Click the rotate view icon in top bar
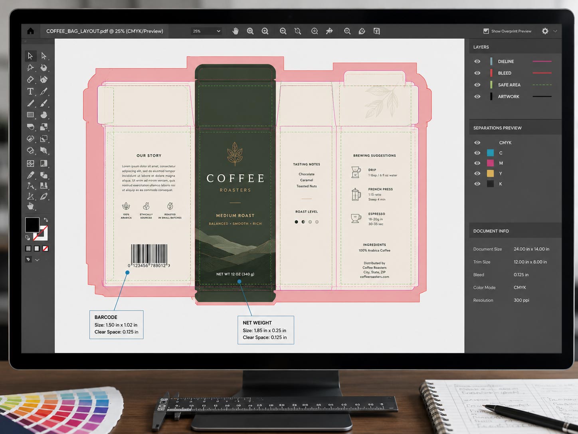Image resolution: width=578 pixels, height=434 pixels. click(x=362, y=31)
